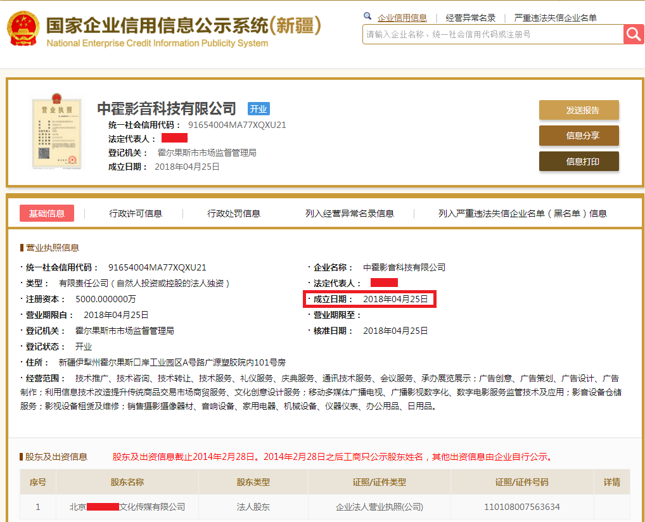Click the 营业执照信息 section heading
Image resolution: width=645 pixels, height=522 pixels.
[53, 248]
